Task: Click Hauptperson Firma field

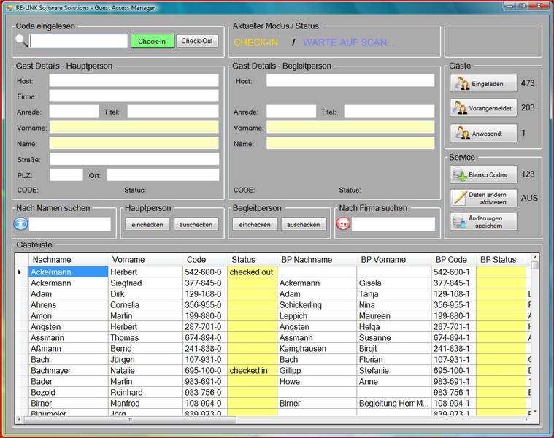Action: [x=134, y=96]
